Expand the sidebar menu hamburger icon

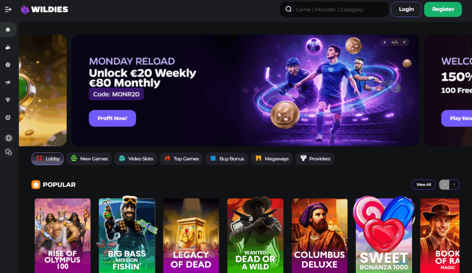click(8, 10)
